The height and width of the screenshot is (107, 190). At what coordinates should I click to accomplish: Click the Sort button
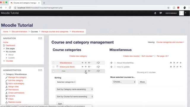pos(60,104)
